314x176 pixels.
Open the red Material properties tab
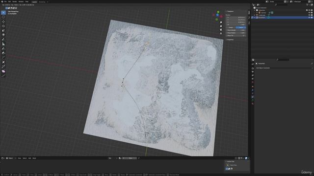(253, 104)
